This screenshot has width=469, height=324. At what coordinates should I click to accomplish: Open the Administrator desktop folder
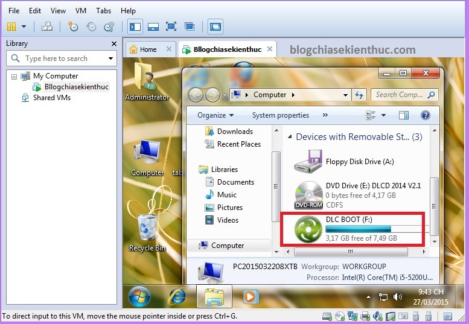[147, 81]
